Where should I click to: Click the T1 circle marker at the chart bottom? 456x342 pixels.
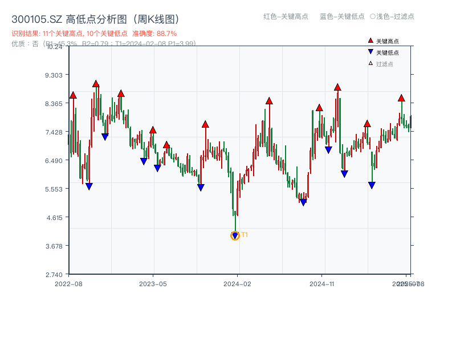(235, 234)
